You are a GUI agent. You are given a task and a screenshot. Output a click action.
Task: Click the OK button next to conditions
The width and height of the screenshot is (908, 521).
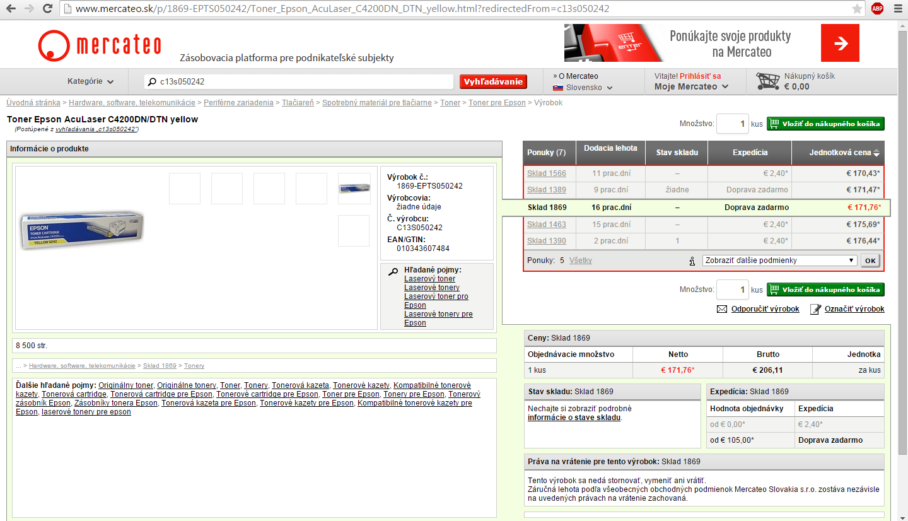click(870, 260)
